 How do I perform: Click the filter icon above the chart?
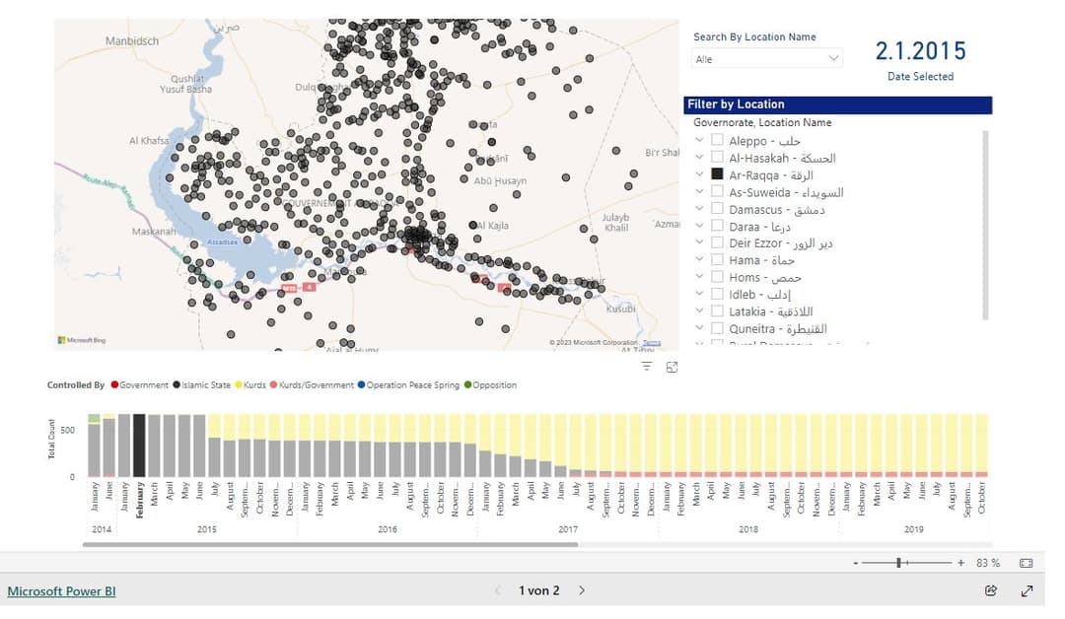click(x=646, y=368)
